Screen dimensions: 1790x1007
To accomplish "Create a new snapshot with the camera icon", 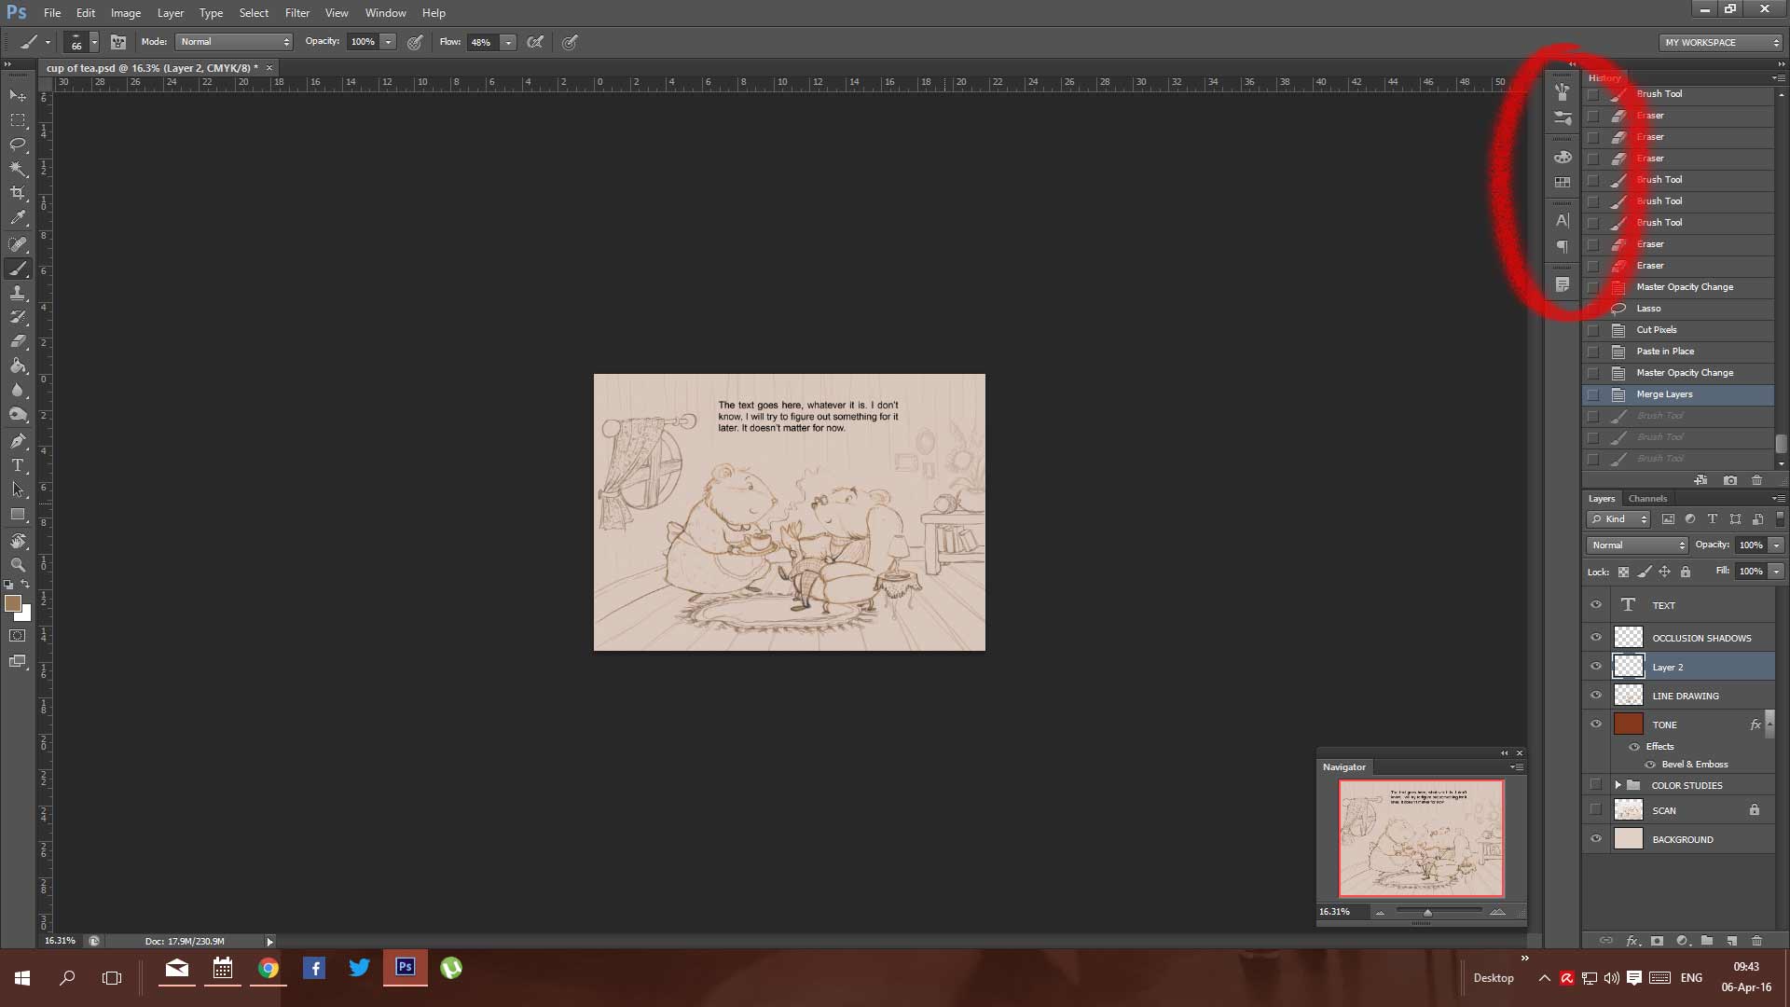I will [x=1730, y=480].
